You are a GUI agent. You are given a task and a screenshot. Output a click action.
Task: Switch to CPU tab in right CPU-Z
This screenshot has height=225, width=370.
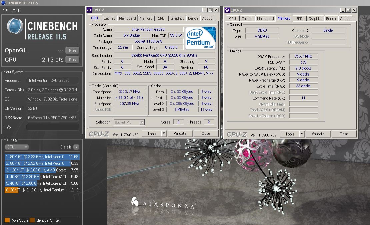tap(232, 18)
